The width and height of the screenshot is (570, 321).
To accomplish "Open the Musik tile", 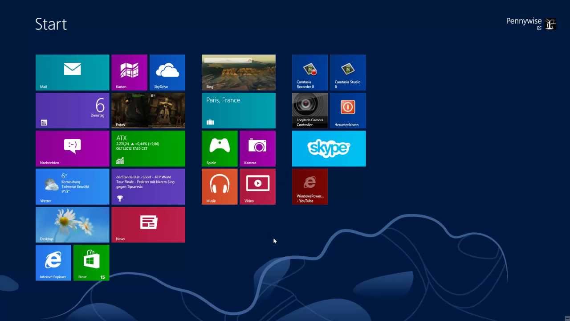I will 220,186.
